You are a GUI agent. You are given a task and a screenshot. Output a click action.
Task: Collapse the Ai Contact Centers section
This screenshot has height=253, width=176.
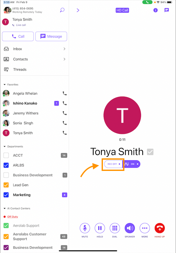5,209
